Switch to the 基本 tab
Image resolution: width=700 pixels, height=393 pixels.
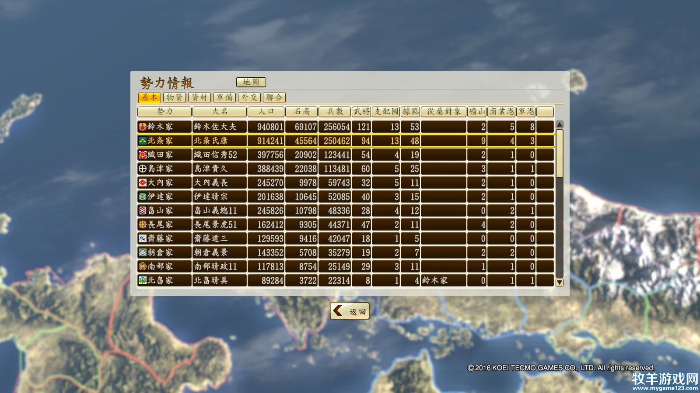tap(150, 97)
